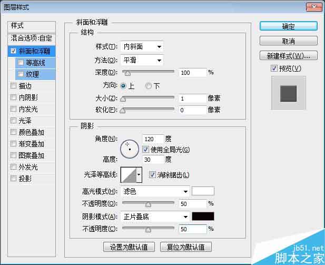325x265 pixels.
Task: Select 样式 header in the styles list
Action: [32, 26]
